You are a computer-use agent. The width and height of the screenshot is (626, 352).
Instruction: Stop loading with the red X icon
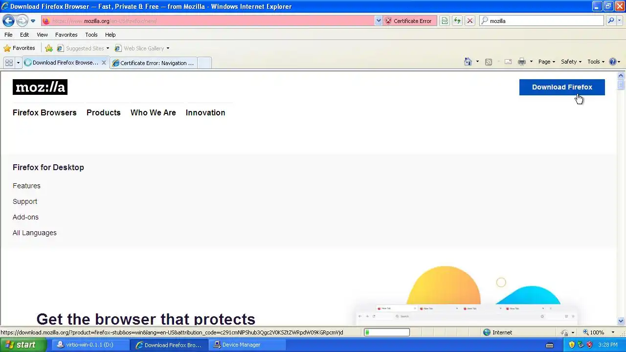pyautogui.click(x=470, y=21)
